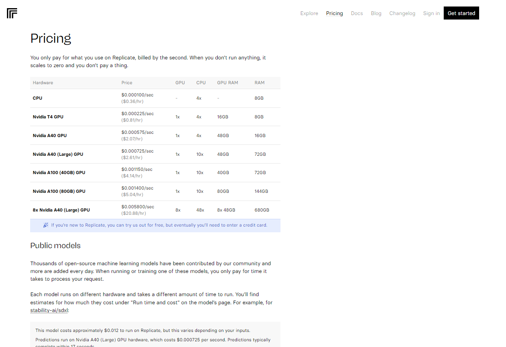Click the 8x GPU count cell
This screenshot has width=506, height=347.
click(x=178, y=210)
